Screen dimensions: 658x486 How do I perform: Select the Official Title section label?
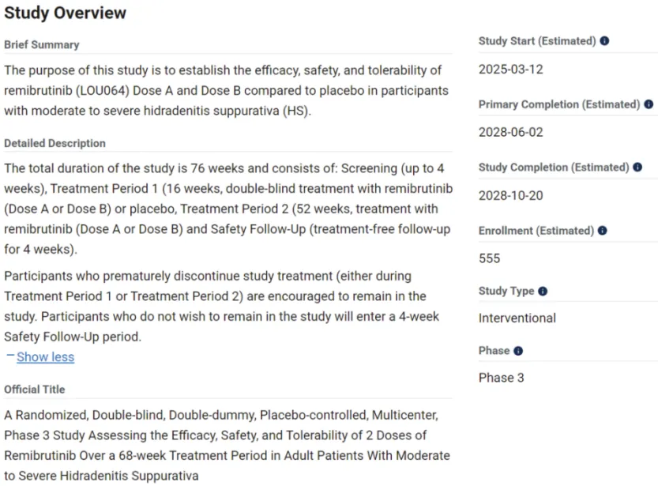click(34, 390)
